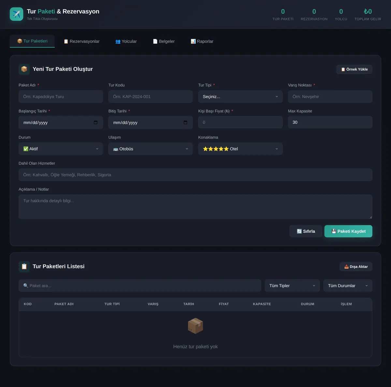Click the Bitiş Tarihi date field

[x=151, y=122]
